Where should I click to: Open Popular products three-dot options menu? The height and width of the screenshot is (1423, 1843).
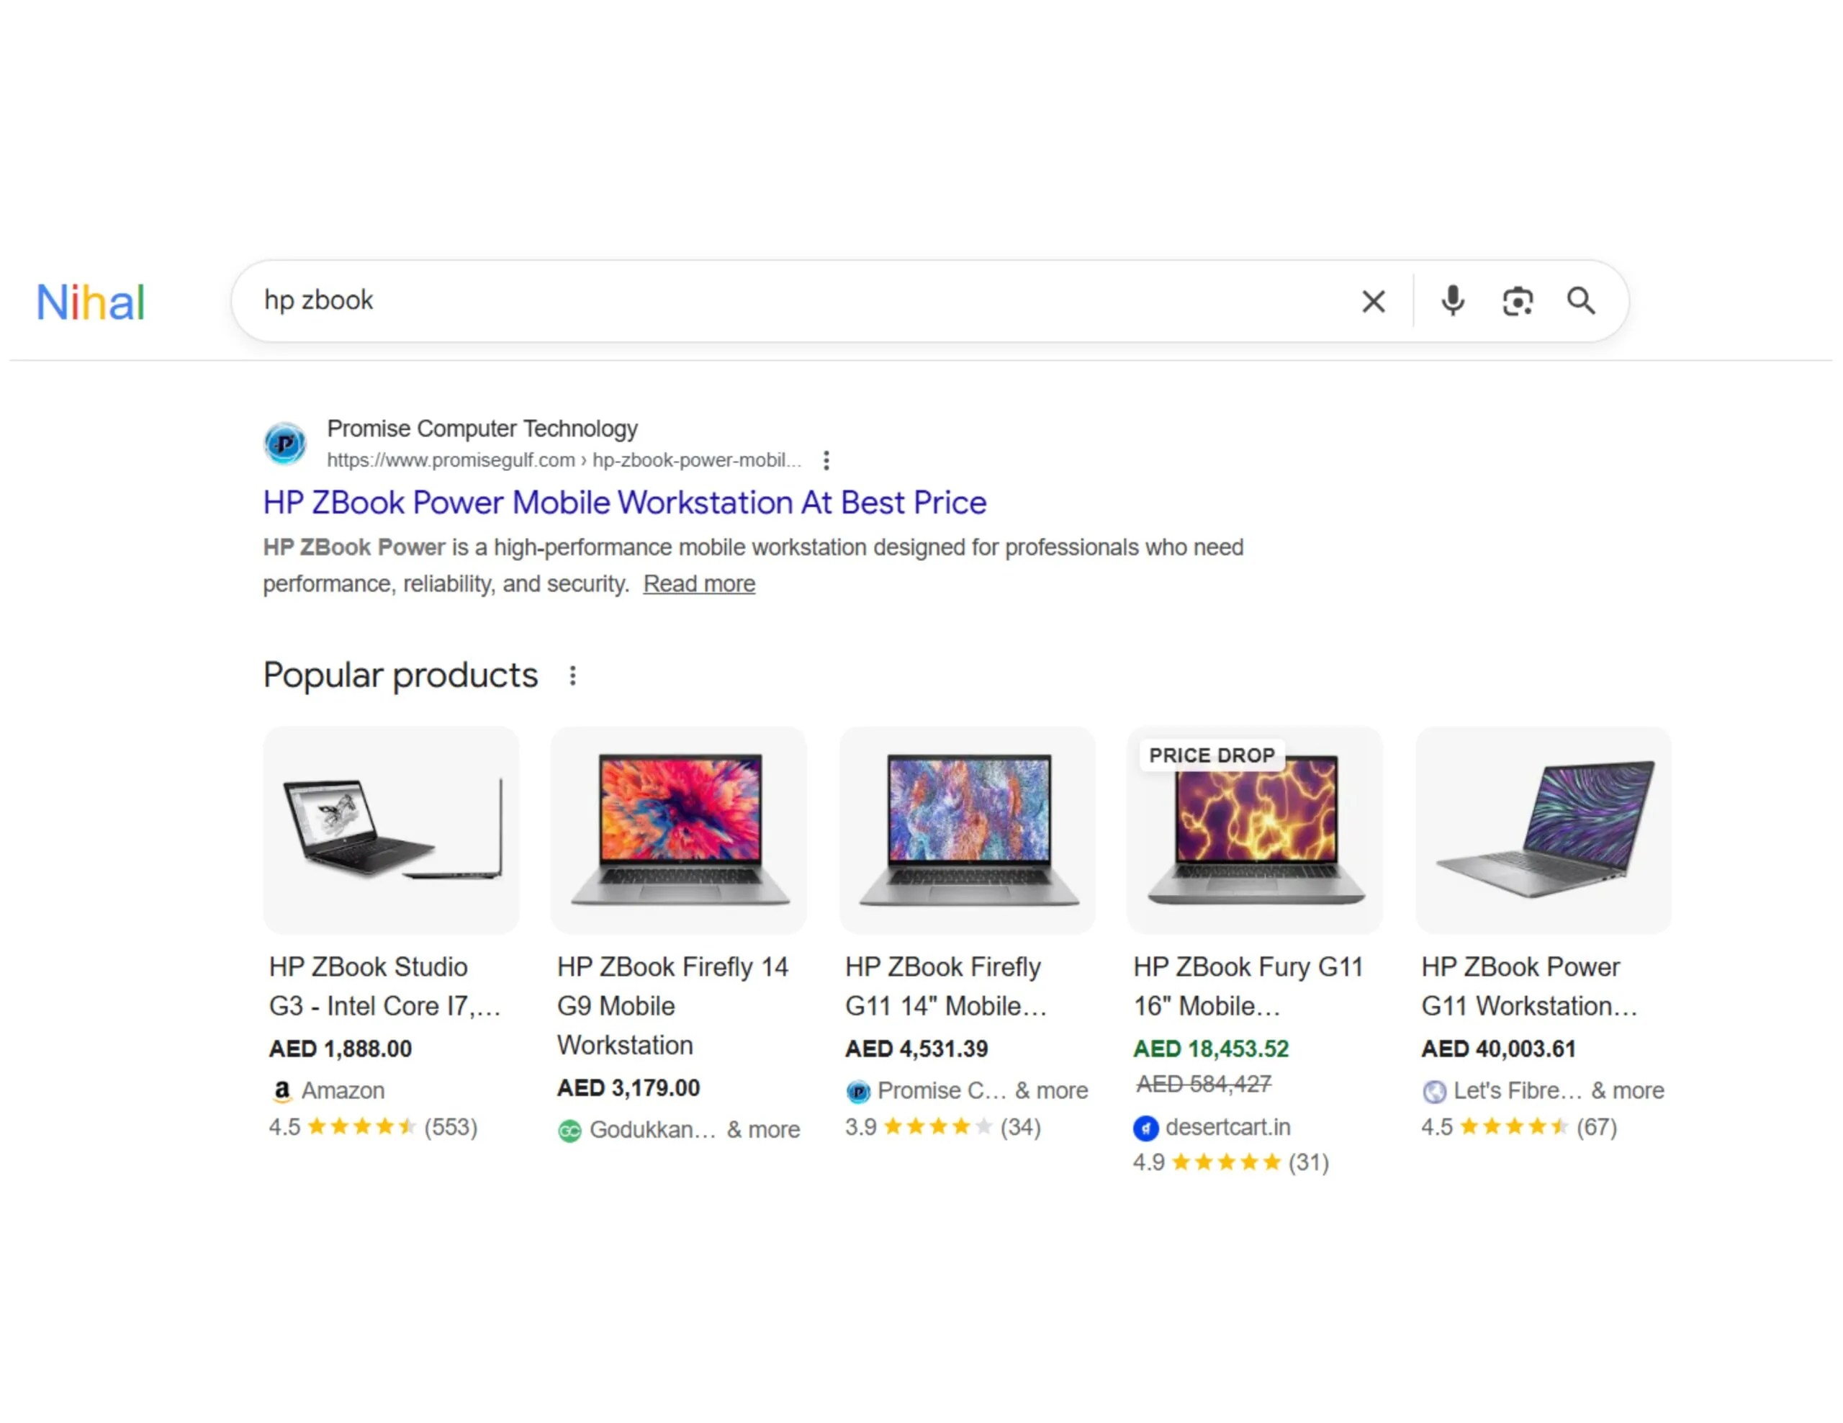pos(573,676)
